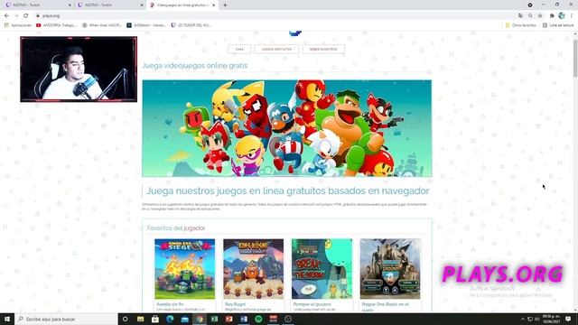This screenshot has width=578, height=325.
Task: Close the Videojuegos en línea tab
Action: pos(213,5)
